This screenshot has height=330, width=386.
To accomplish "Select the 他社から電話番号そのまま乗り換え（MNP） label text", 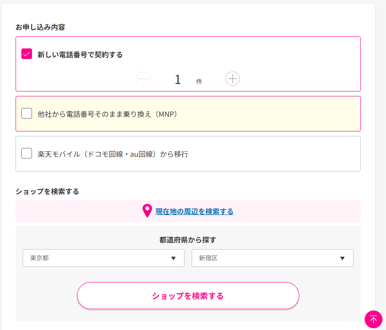I will click(x=108, y=114).
